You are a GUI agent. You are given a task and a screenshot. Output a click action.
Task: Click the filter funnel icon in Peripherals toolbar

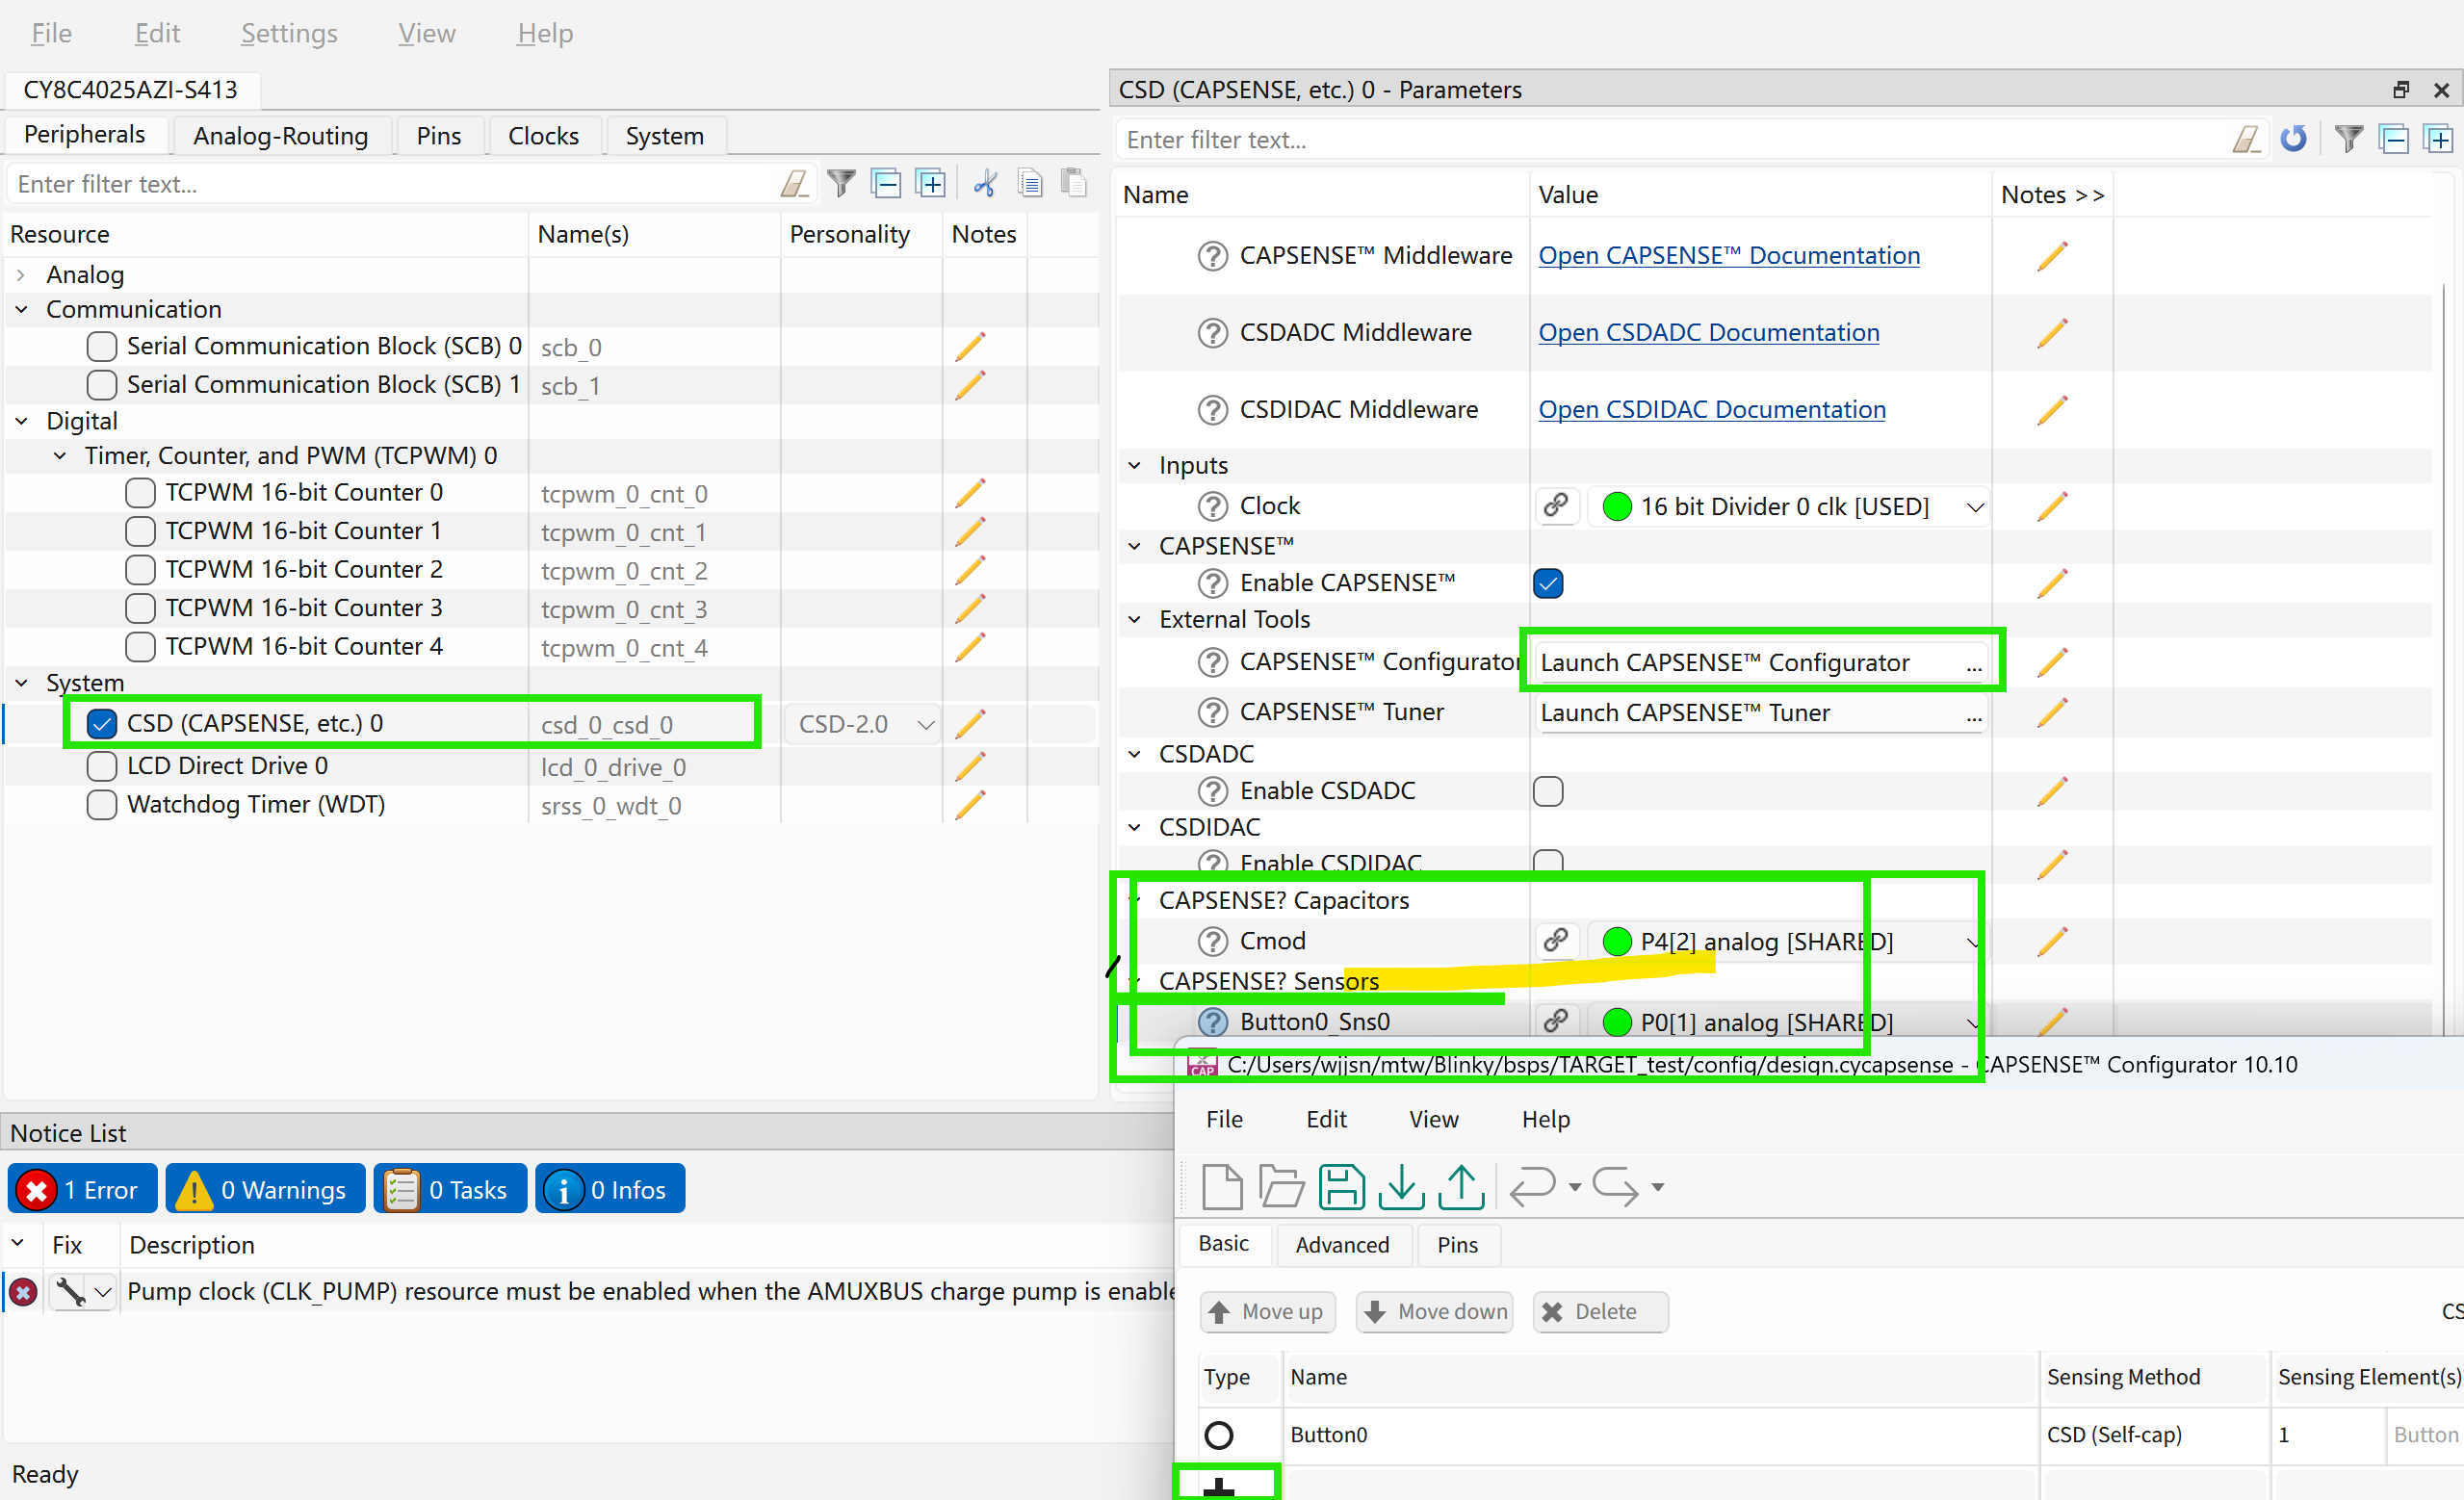841,183
